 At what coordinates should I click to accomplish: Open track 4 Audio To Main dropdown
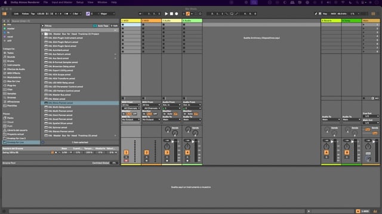[192, 119]
